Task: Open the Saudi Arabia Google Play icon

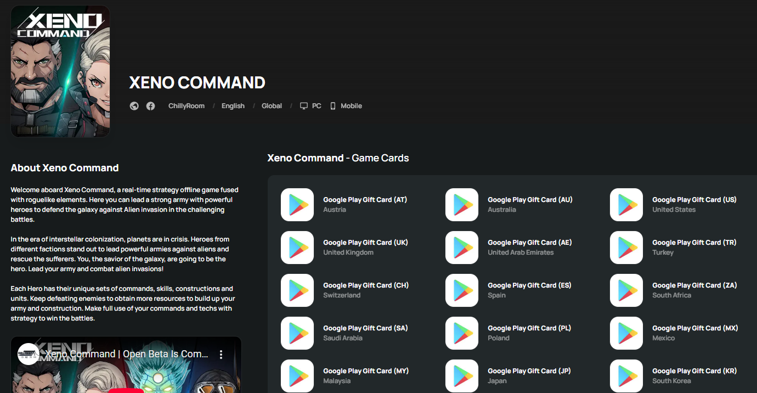Action: (297, 333)
